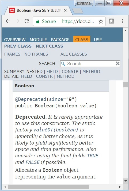This screenshot has width=129, height=191.
Task: Close the Boolean Java SE 9 tab
Action: pyautogui.click(x=65, y=11)
